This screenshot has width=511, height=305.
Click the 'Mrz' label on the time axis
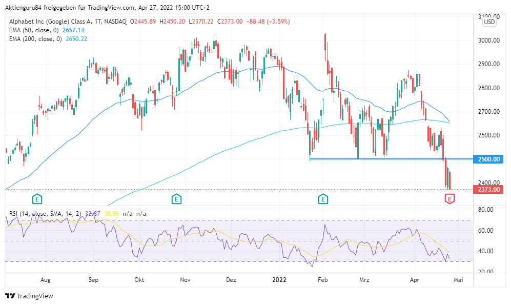click(x=364, y=280)
